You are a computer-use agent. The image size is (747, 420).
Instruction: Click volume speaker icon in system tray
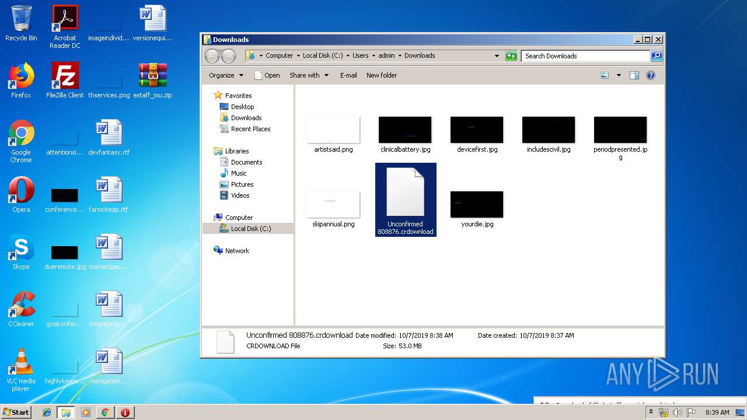(677, 412)
